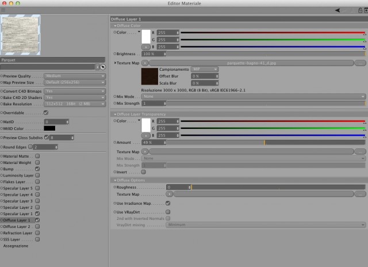Click the MatID stepper arrows
368x267 pixels.
[67, 122]
